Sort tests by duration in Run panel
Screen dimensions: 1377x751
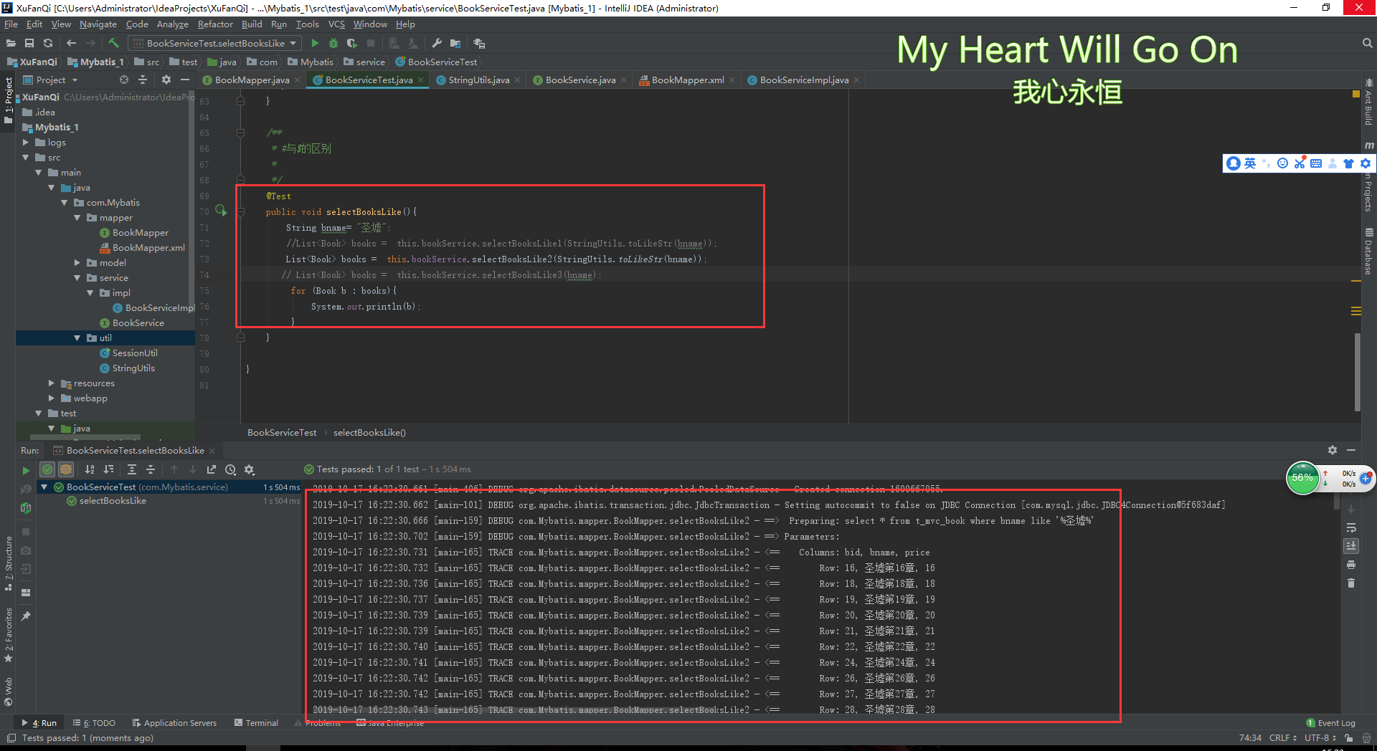click(x=109, y=470)
